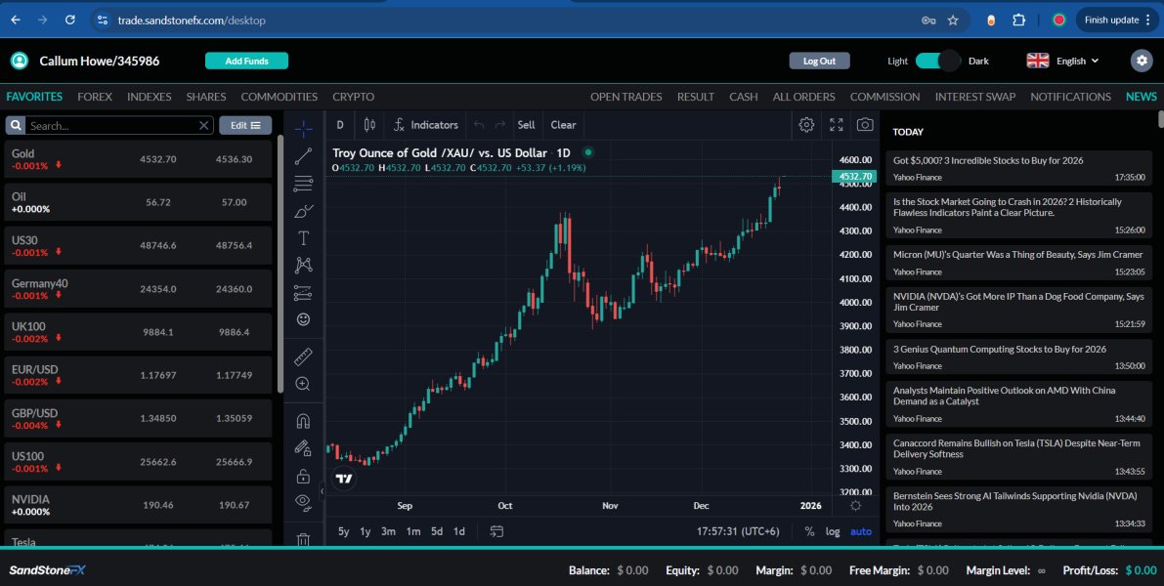
Task: Click the instrument search field
Action: 111,125
